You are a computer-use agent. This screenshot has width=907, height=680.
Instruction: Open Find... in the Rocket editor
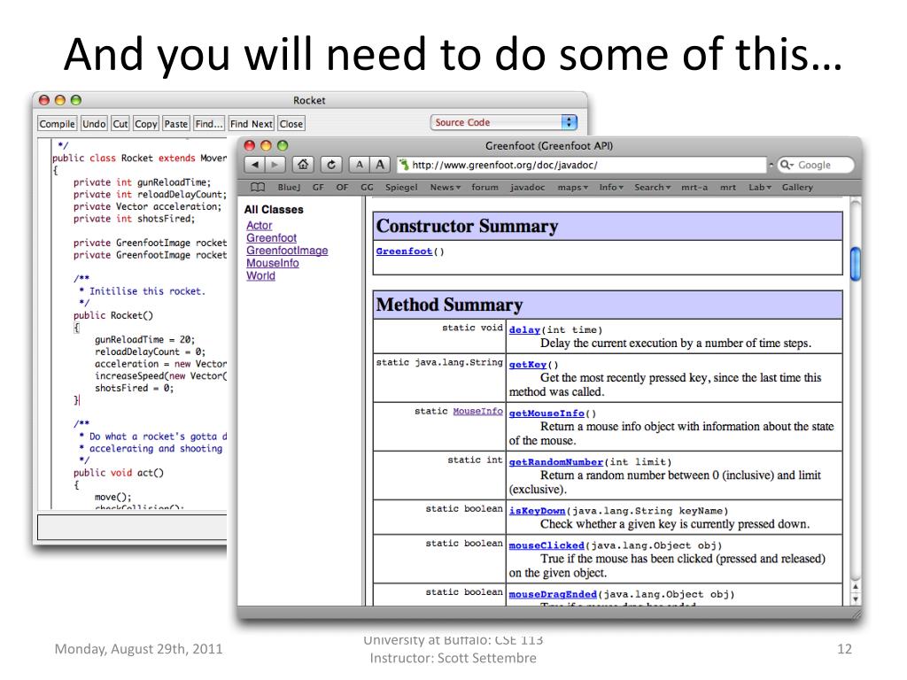[x=209, y=124]
